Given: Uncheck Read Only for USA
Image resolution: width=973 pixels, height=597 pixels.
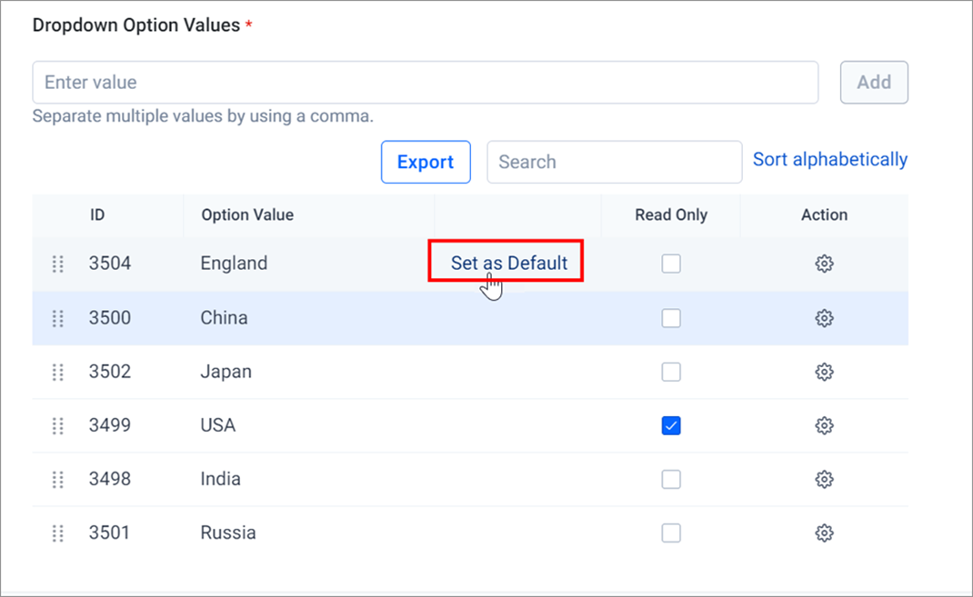Looking at the screenshot, I should [x=671, y=425].
